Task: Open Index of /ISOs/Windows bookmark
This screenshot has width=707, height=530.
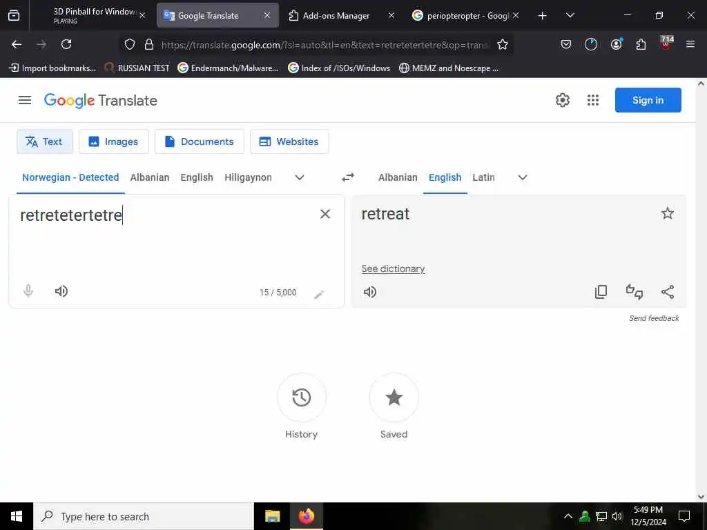Action: (339, 68)
